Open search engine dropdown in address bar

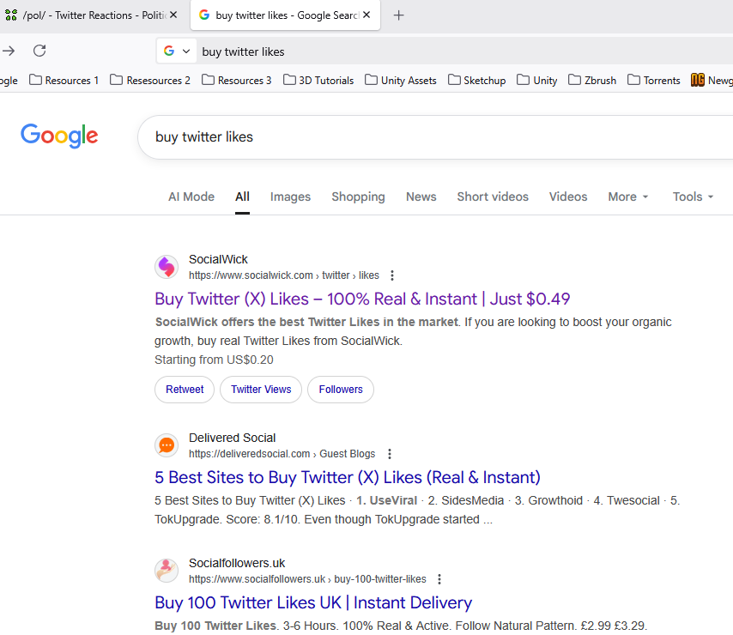coord(177,51)
